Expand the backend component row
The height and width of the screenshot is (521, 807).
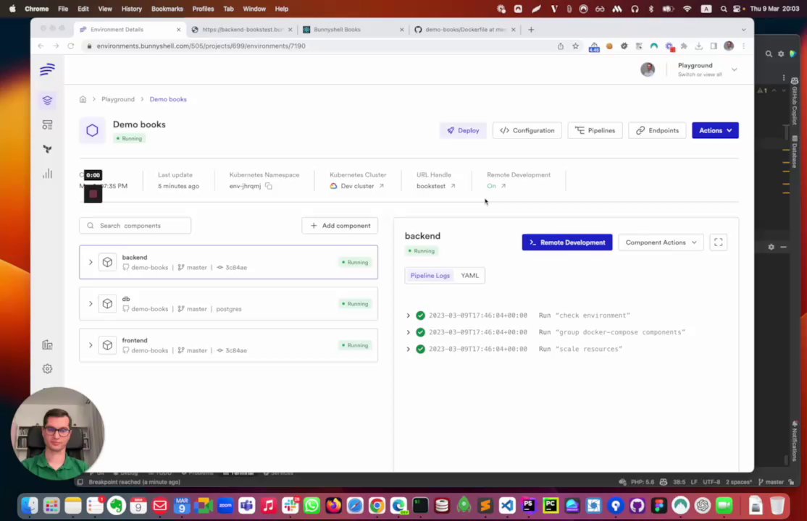point(91,262)
